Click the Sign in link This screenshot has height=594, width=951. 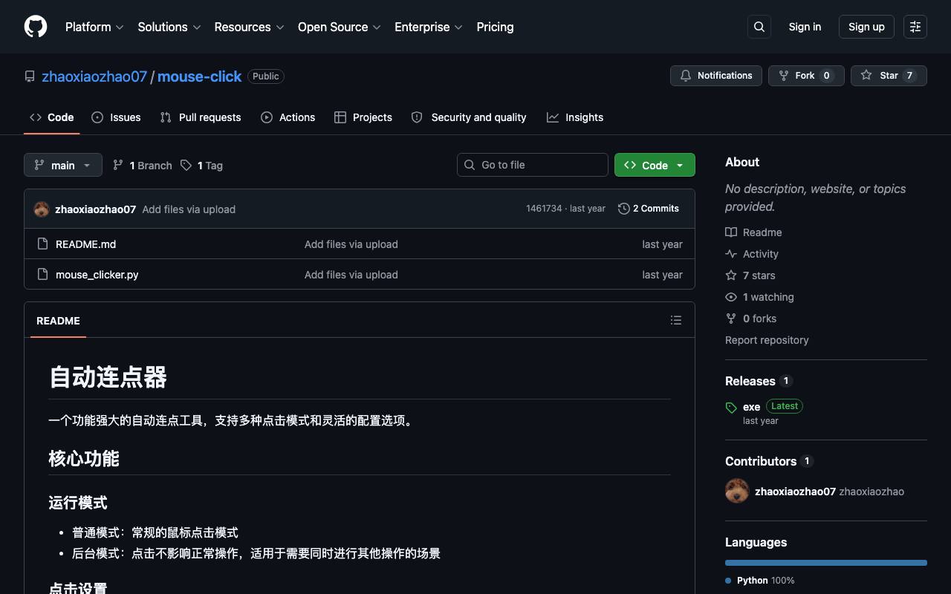[805, 27]
